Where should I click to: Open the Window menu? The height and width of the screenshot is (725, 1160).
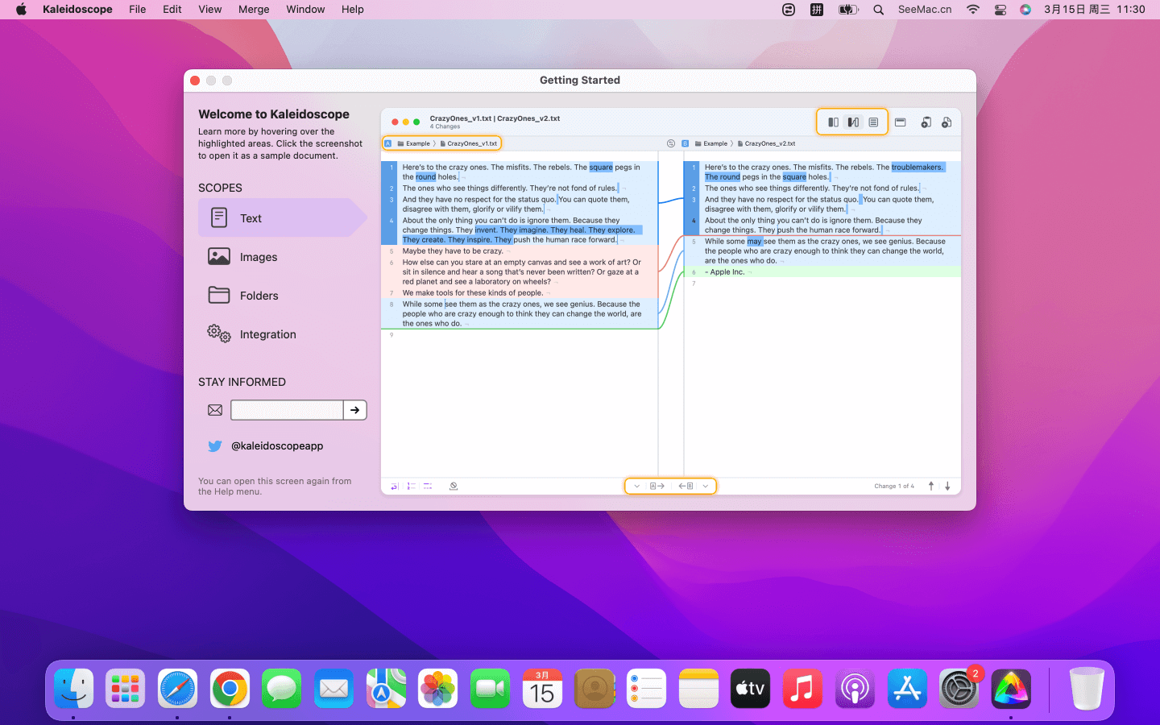(305, 10)
